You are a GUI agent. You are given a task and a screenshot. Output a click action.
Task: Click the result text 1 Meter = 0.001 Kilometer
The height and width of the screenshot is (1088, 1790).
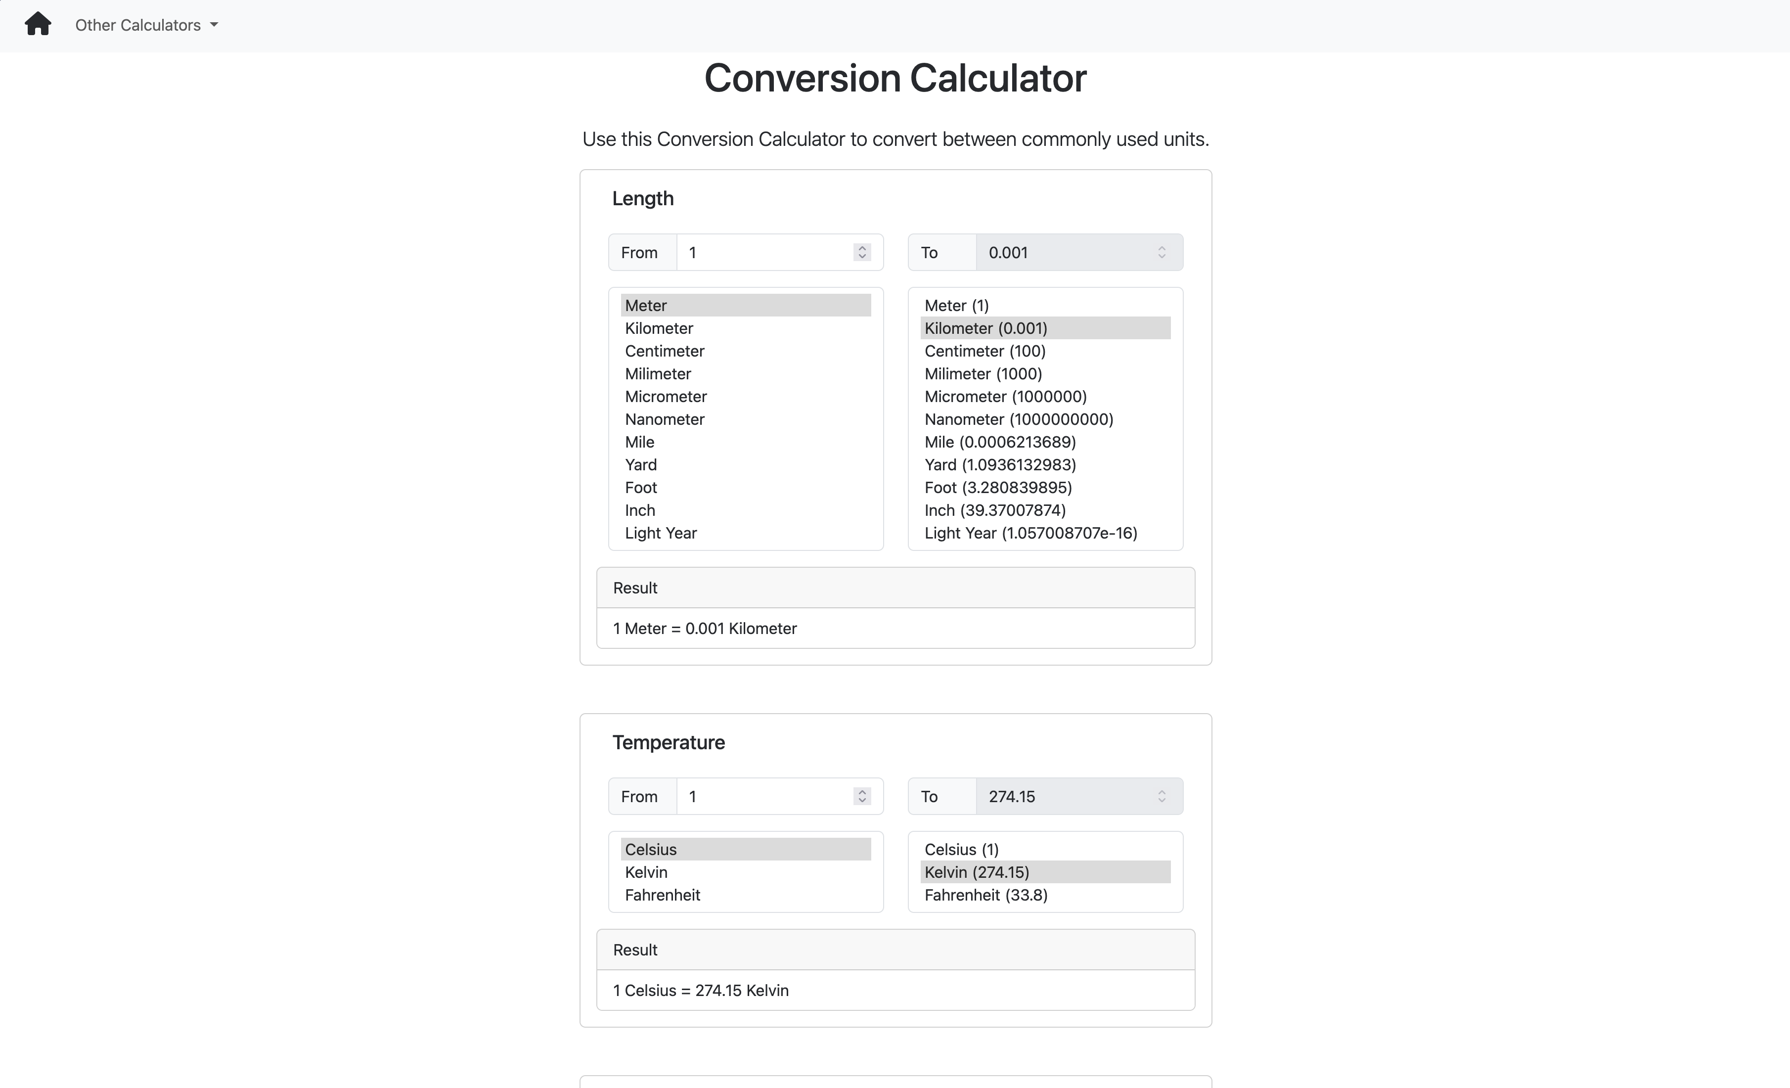coord(705,628)
